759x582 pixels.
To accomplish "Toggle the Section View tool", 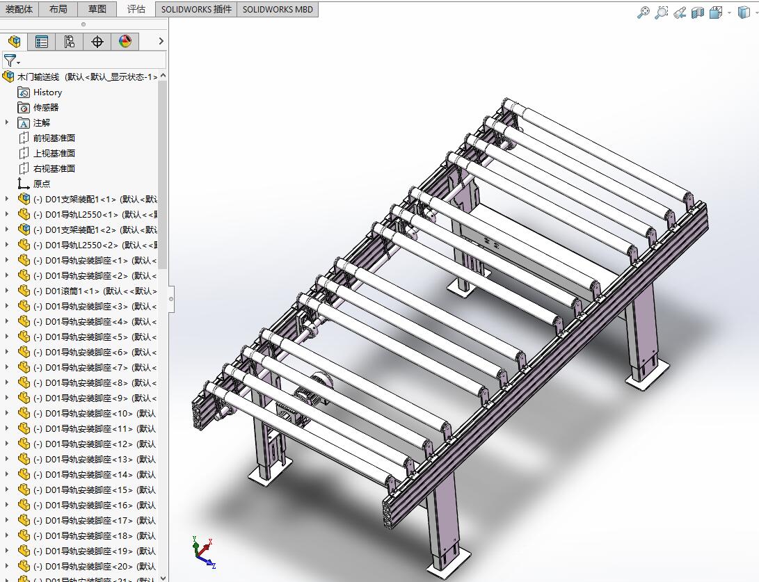I will 698,13.
